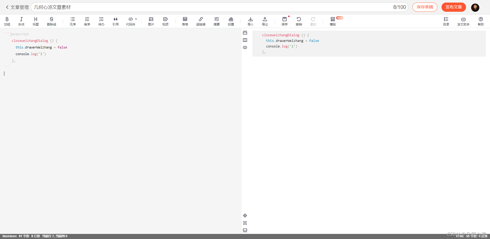Go back to 文章管理
The height and width of the screenshot is (239, 490).
(x=17, y=7)
